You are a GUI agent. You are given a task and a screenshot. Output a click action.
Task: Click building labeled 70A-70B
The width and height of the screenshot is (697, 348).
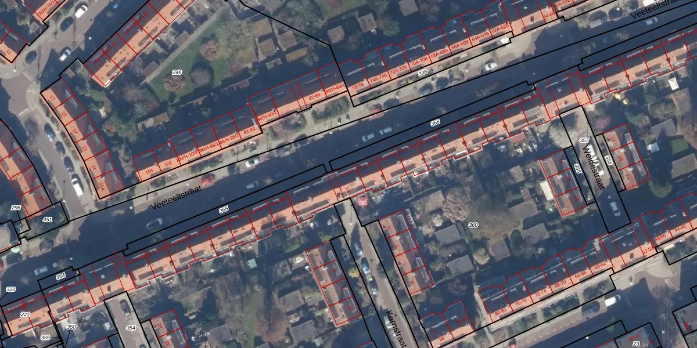click(418, 59)
